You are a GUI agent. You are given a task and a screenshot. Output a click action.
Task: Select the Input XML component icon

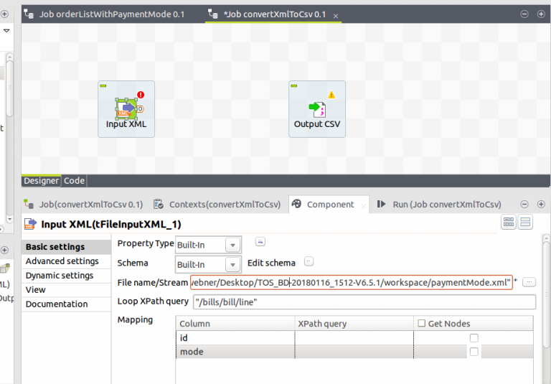click(126, 108)
